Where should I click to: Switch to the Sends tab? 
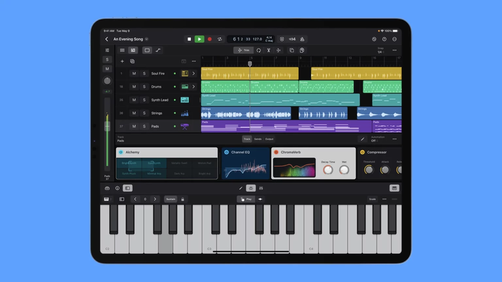click(258, 138)
